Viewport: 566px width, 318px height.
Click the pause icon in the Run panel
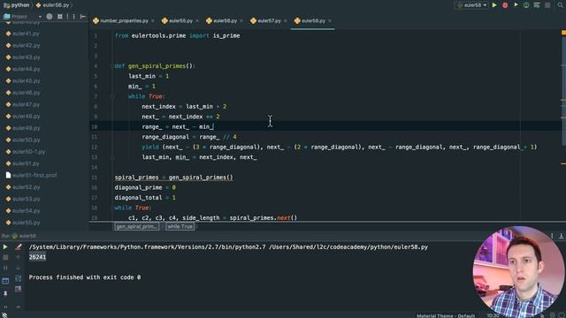pos(5,269)
